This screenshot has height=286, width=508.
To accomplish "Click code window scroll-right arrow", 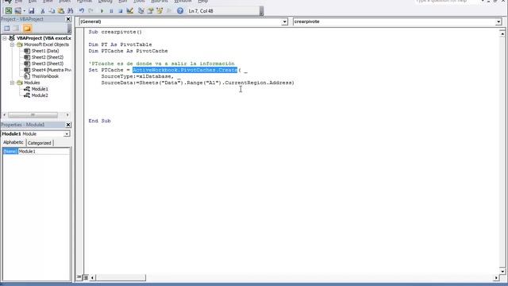I will [x=496, y=277].
